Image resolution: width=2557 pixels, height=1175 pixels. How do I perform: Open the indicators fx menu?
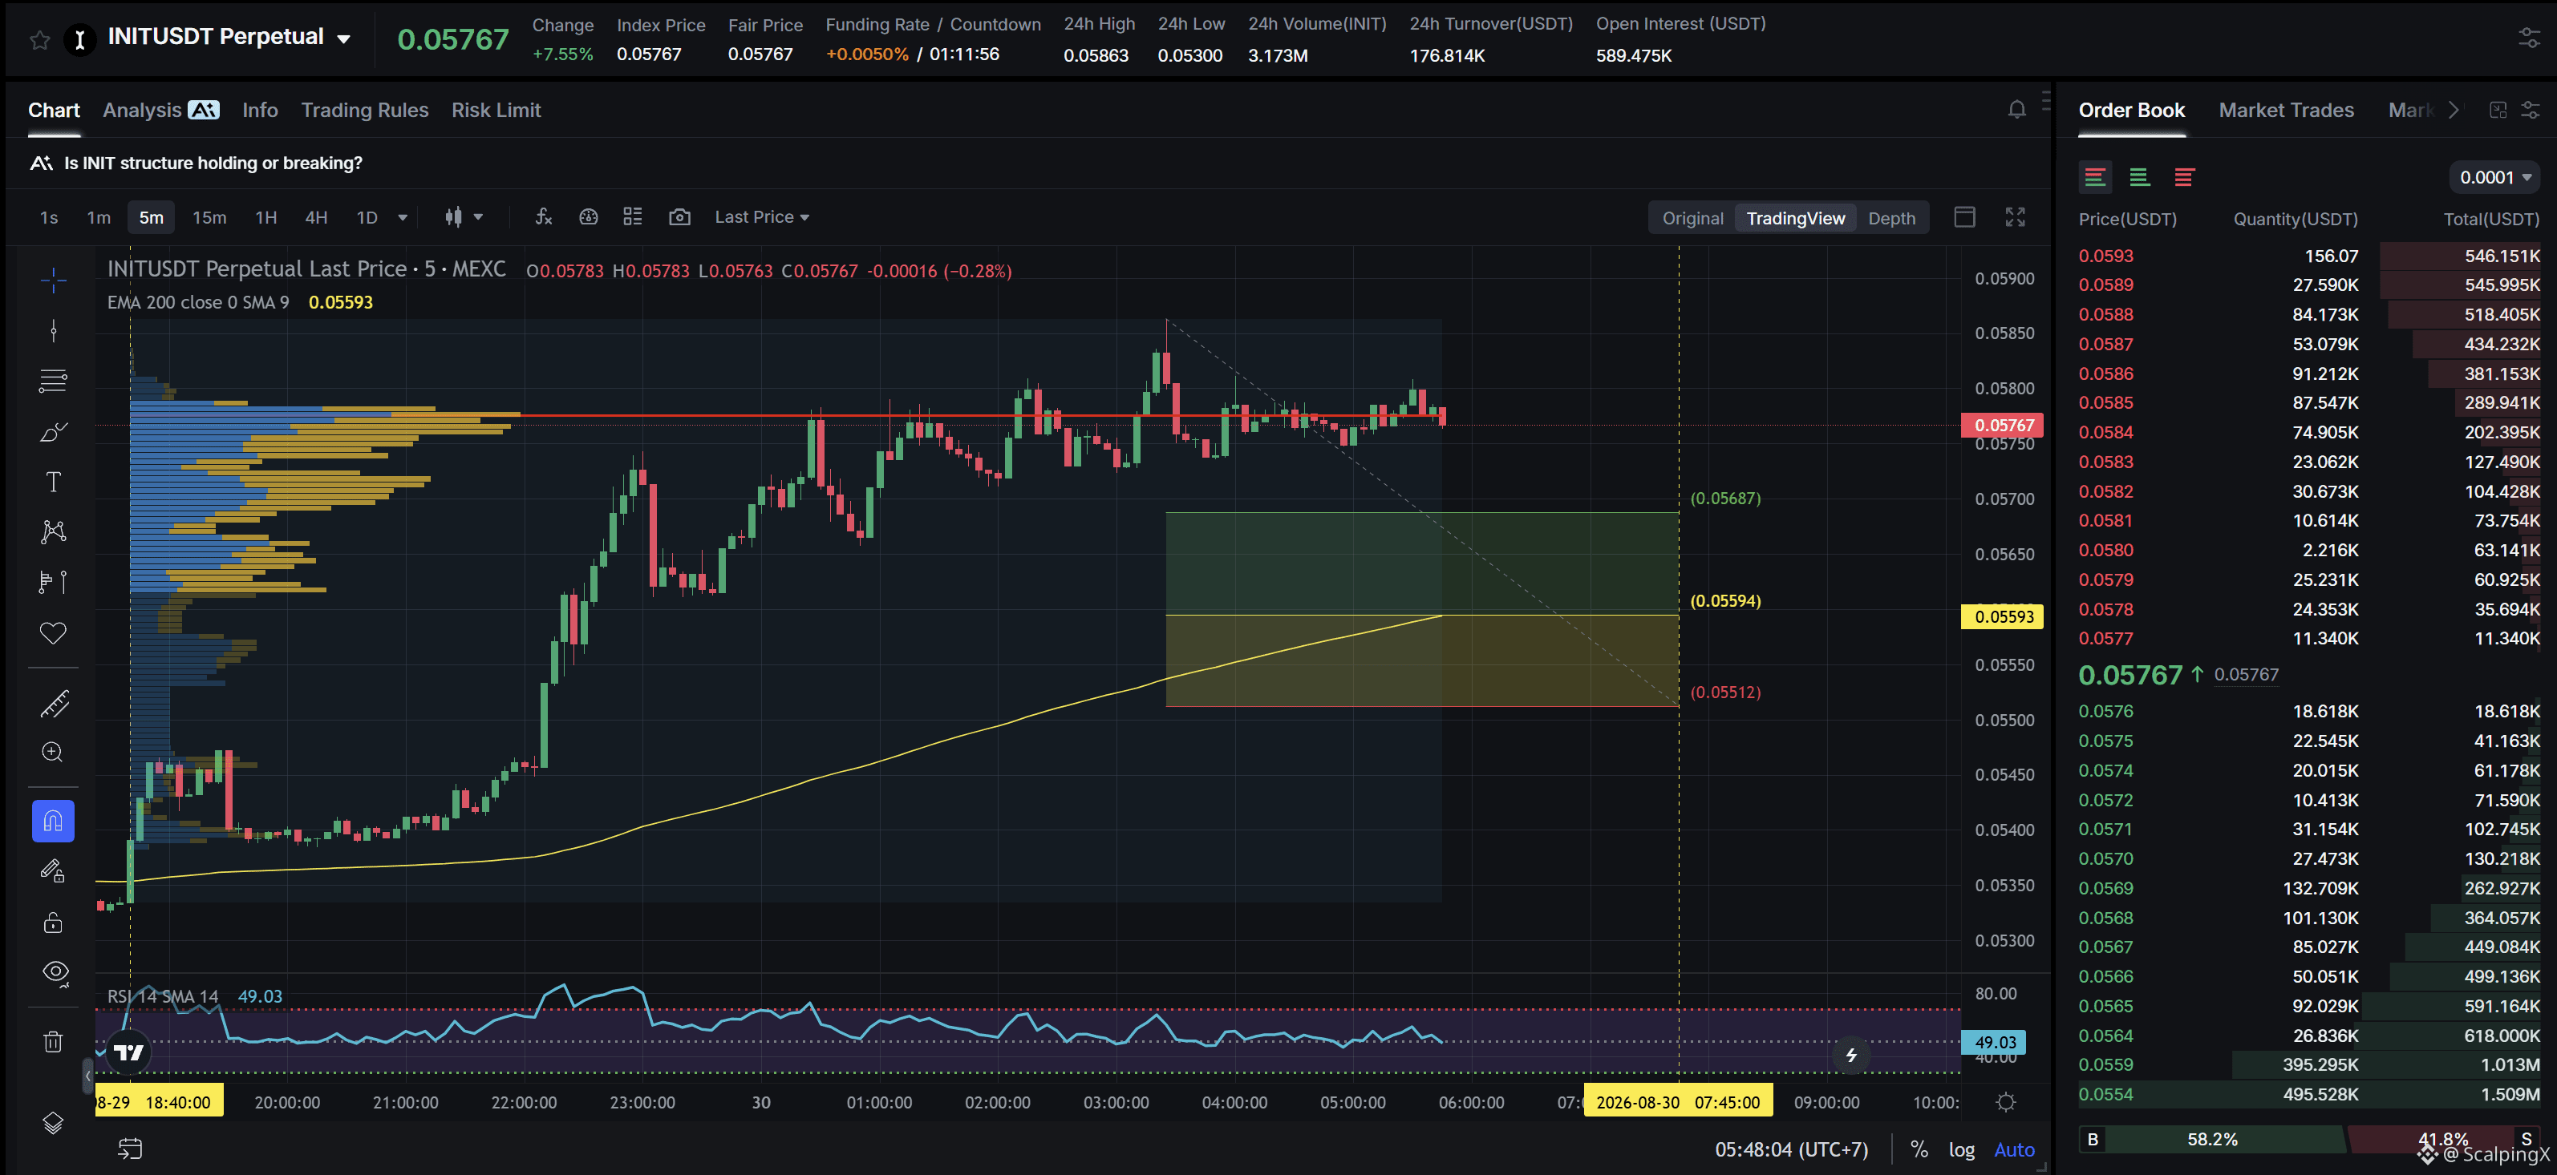pos(543,217)
